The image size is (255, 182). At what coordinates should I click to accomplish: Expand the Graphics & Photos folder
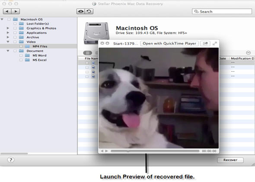8,28
